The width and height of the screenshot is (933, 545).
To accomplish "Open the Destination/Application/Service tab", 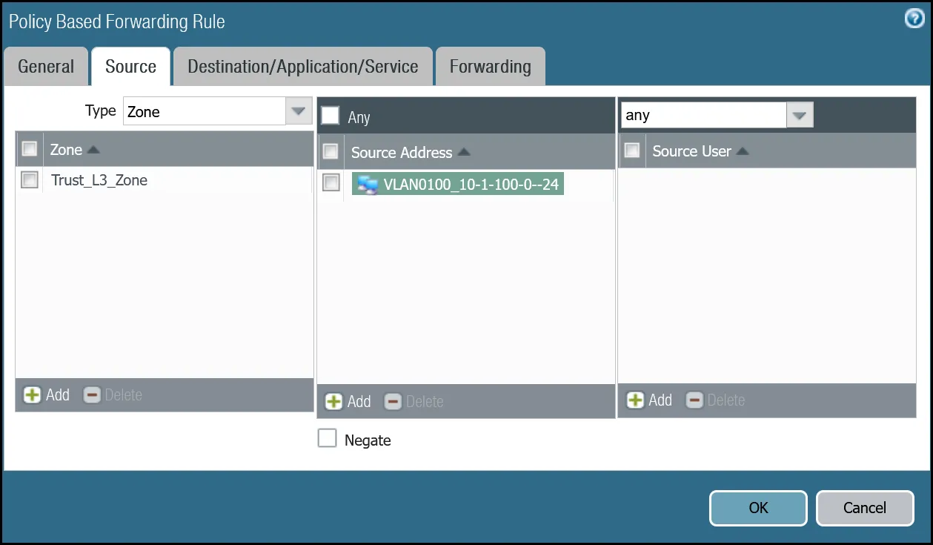I will pos(303,66).
